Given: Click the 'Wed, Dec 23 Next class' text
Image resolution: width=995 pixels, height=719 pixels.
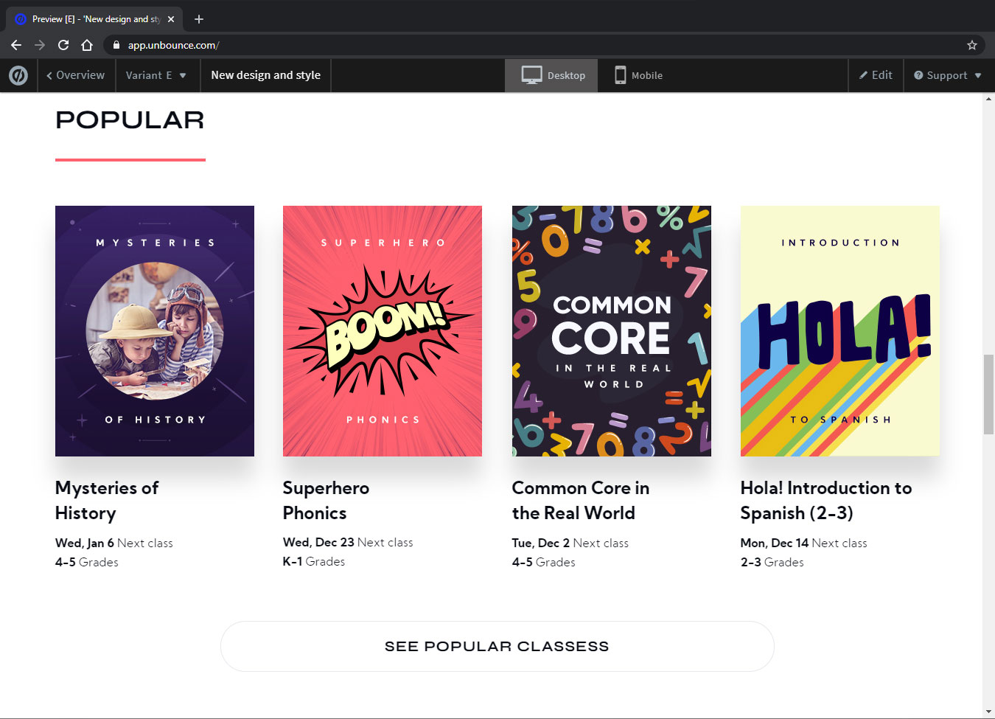Looking at the screenshot, I should [348, 542].
